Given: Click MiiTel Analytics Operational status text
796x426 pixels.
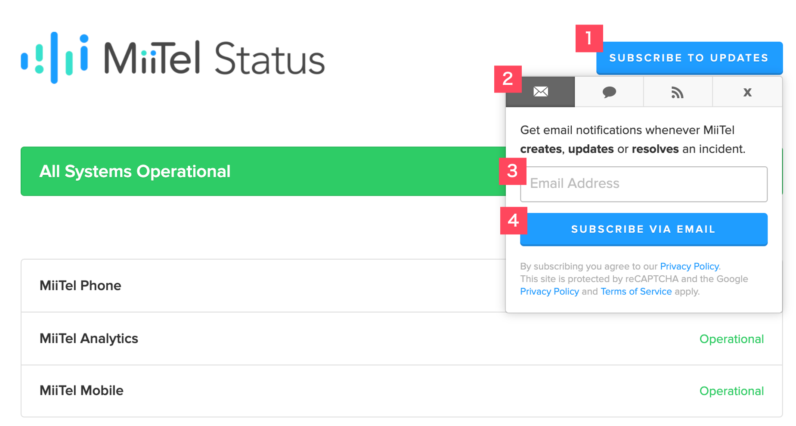Looking at the screenshot, I should [731, 339].
